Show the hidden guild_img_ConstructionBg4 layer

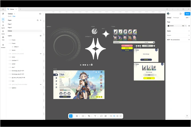pyautogui.click(x=41, y=84)
